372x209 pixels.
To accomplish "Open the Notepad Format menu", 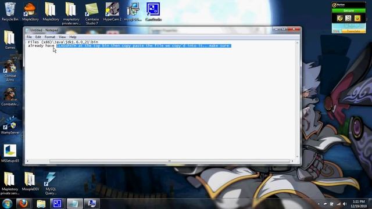I will [x=50, y=37].
